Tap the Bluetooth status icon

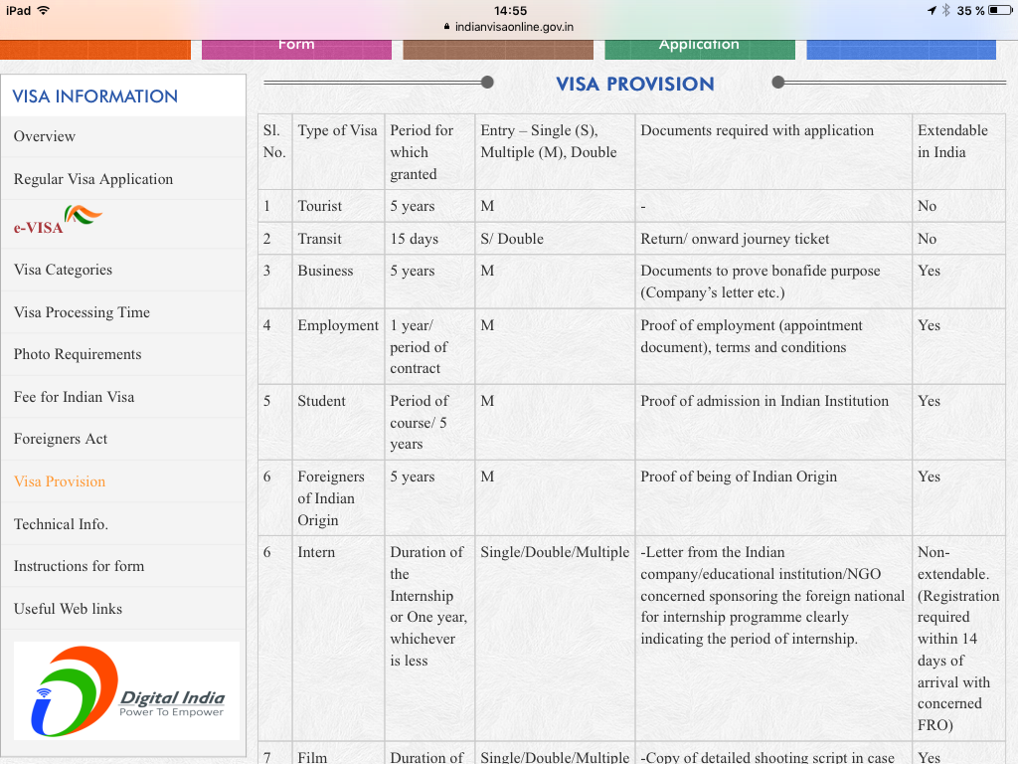tap(946, 10)
